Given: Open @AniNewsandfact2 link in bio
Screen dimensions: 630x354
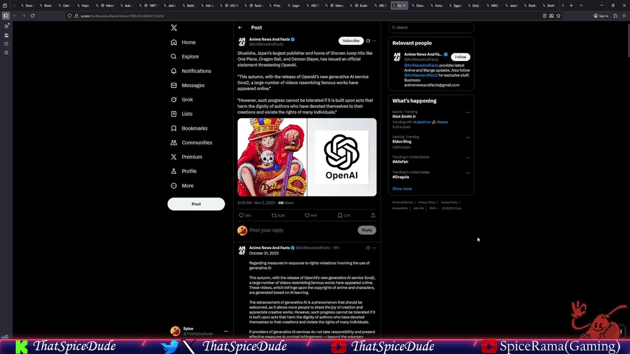Looking at the screenshot, I should click(x=421, y=75).
